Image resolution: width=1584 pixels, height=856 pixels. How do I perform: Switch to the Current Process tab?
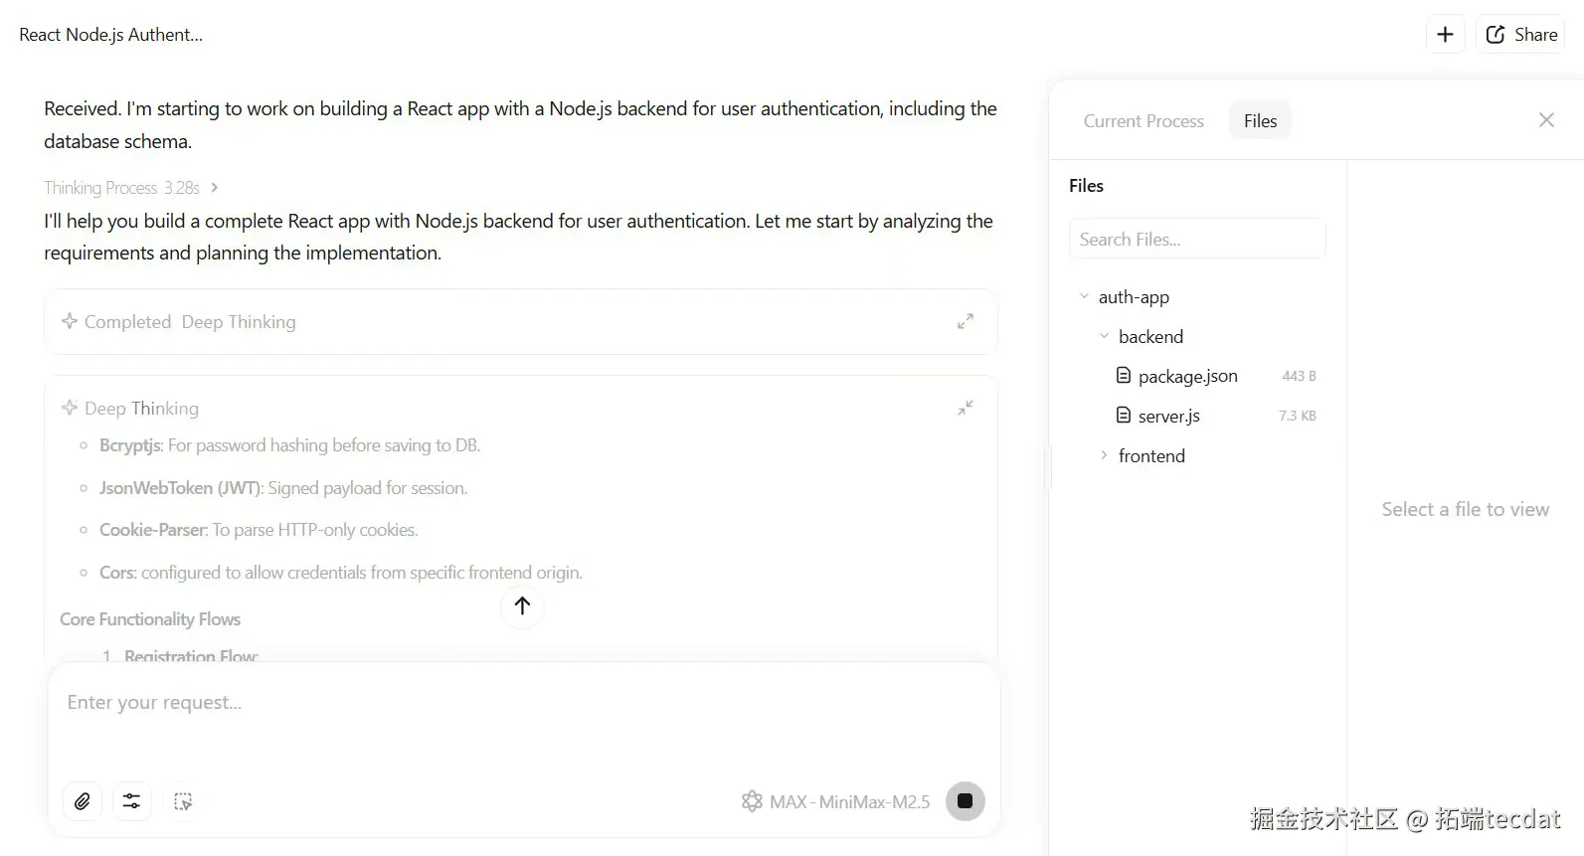coord(1144,121)
